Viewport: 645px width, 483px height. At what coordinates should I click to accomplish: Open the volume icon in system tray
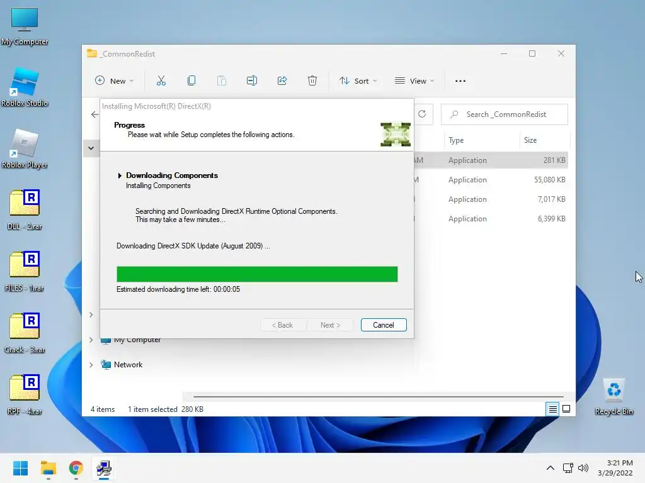(x=583, y=468)
